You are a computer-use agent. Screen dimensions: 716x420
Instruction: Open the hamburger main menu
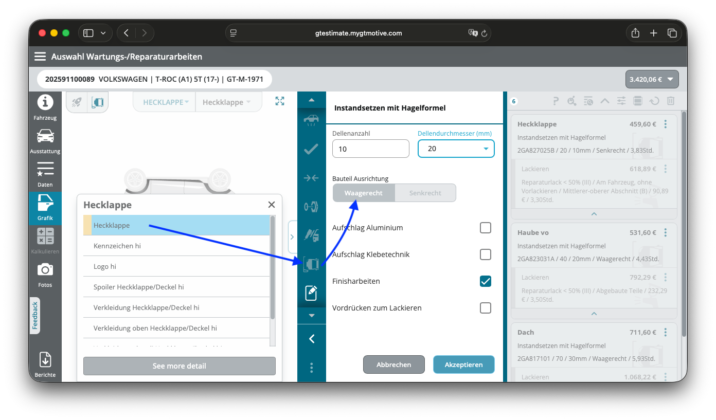coord(40,57)
